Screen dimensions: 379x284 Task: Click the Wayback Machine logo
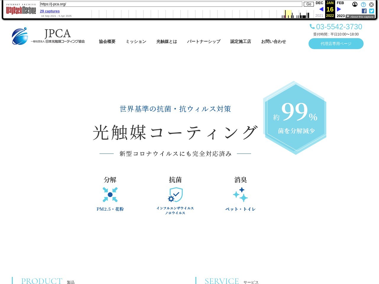[21, 10]
